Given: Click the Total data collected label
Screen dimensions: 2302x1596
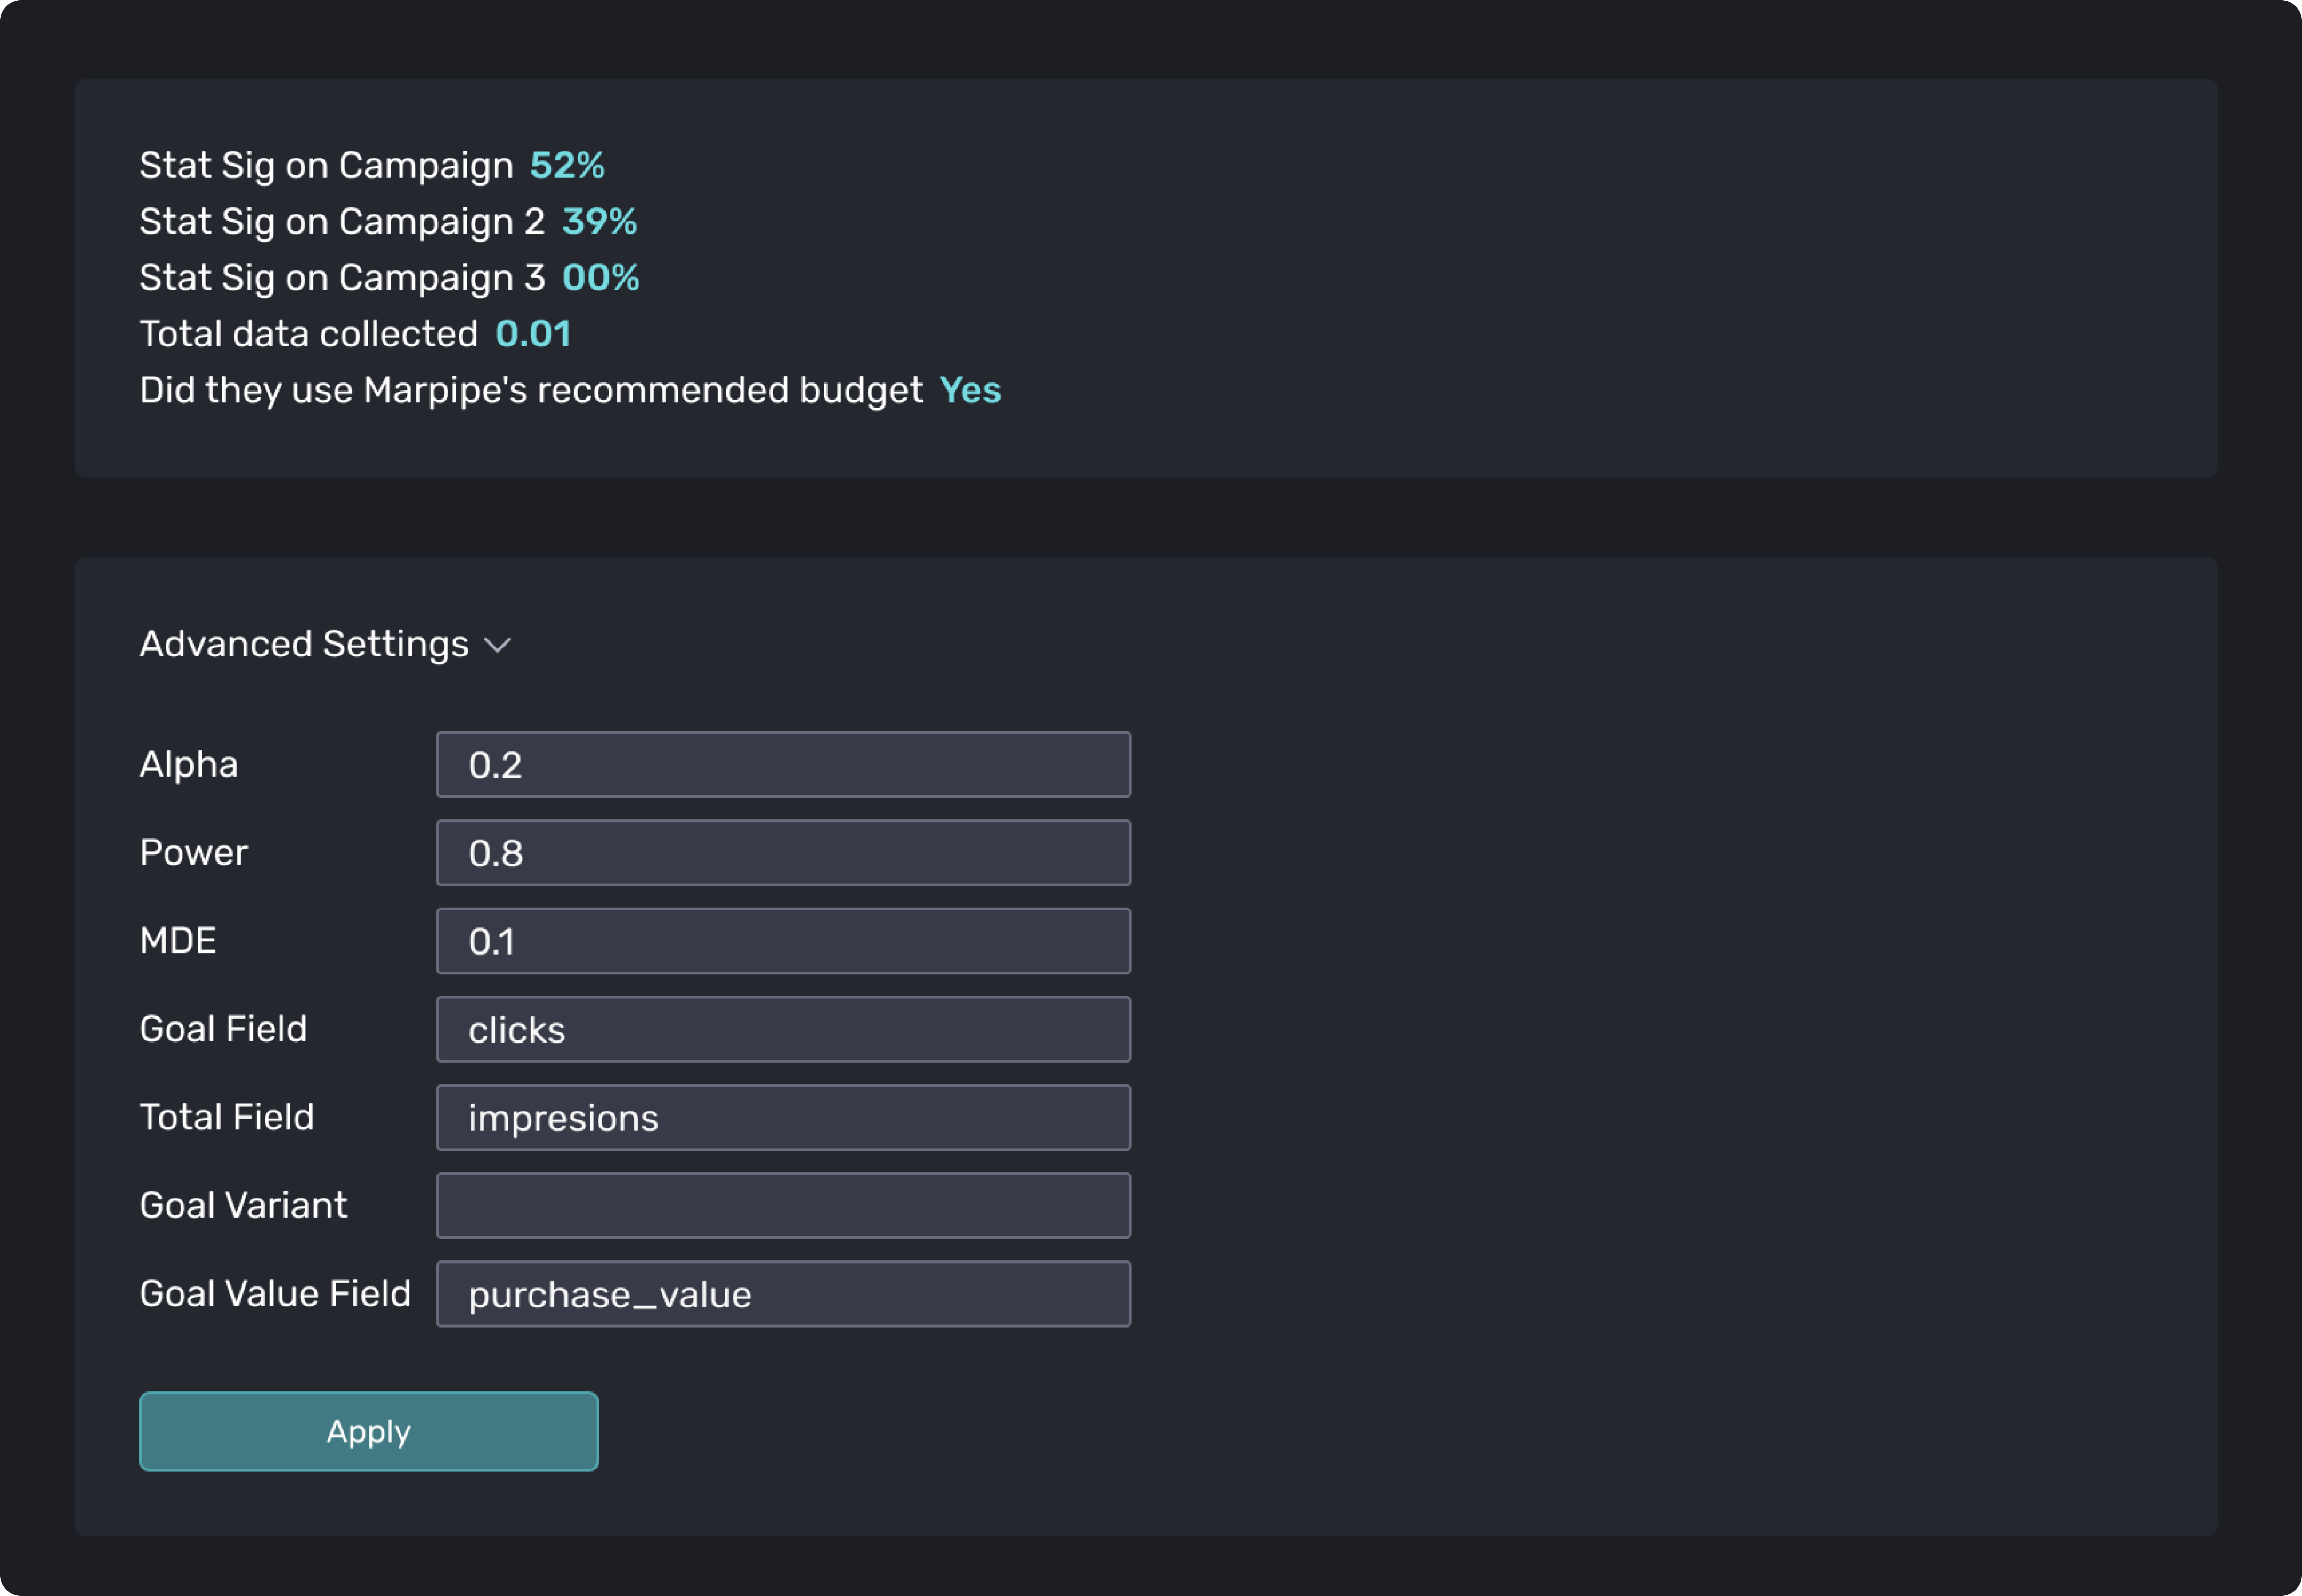Looking at the screenshot, I should coord(308,334).
